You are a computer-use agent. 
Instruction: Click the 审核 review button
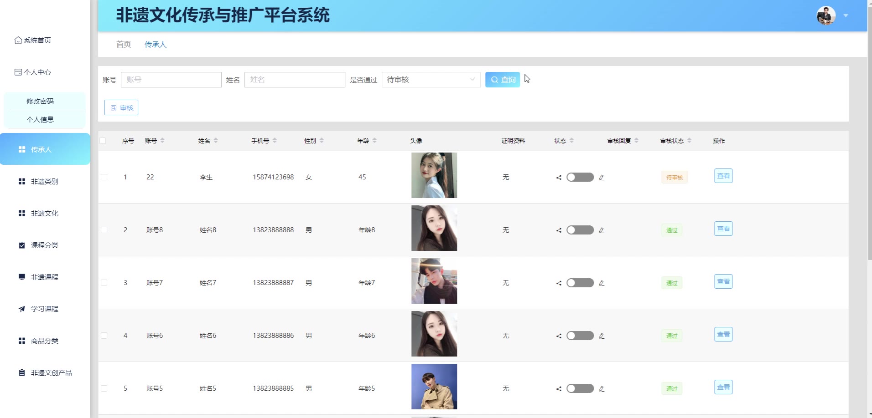coord(121,108)
